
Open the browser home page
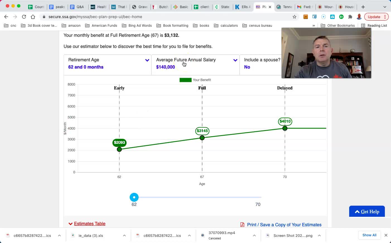click(x=33, y=17)
